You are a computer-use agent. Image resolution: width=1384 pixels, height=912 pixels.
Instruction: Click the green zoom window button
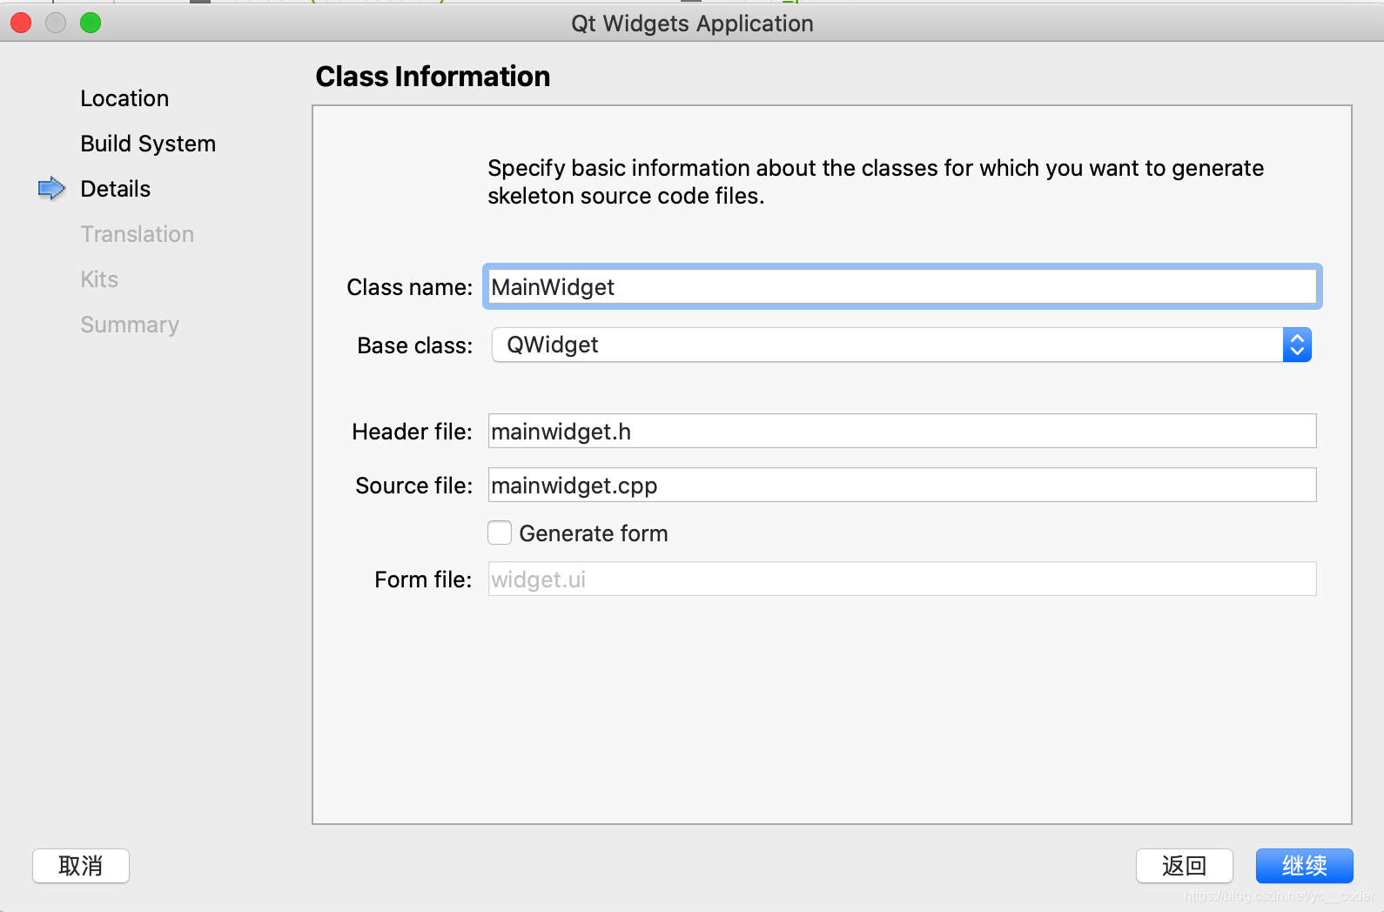tap(91, 23)
